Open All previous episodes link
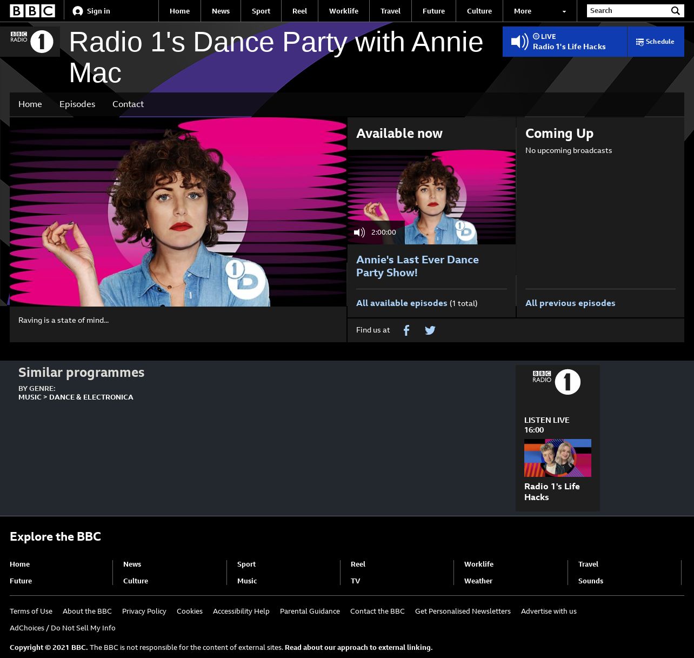The height and width of the screenshot is (658, 694). 570,303
